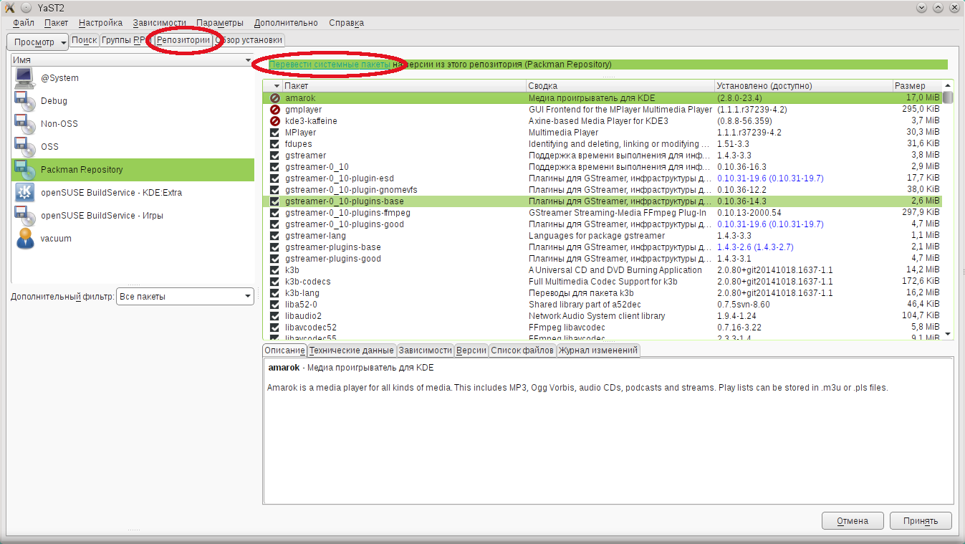Click the taboo status icon for gmplayer
Viewport: 965px width, 544px height.
[274, 110]
